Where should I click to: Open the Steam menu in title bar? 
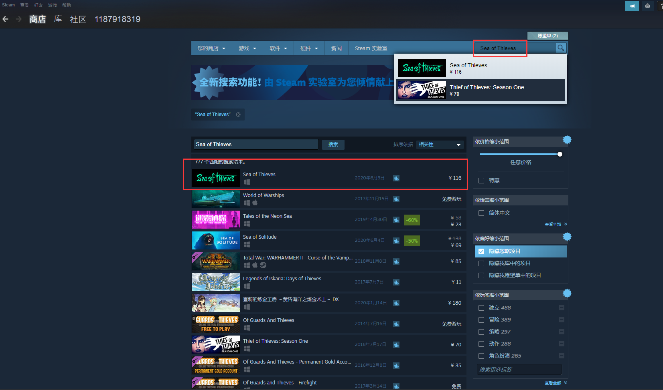pyautogui.click(x=8, y=5)
